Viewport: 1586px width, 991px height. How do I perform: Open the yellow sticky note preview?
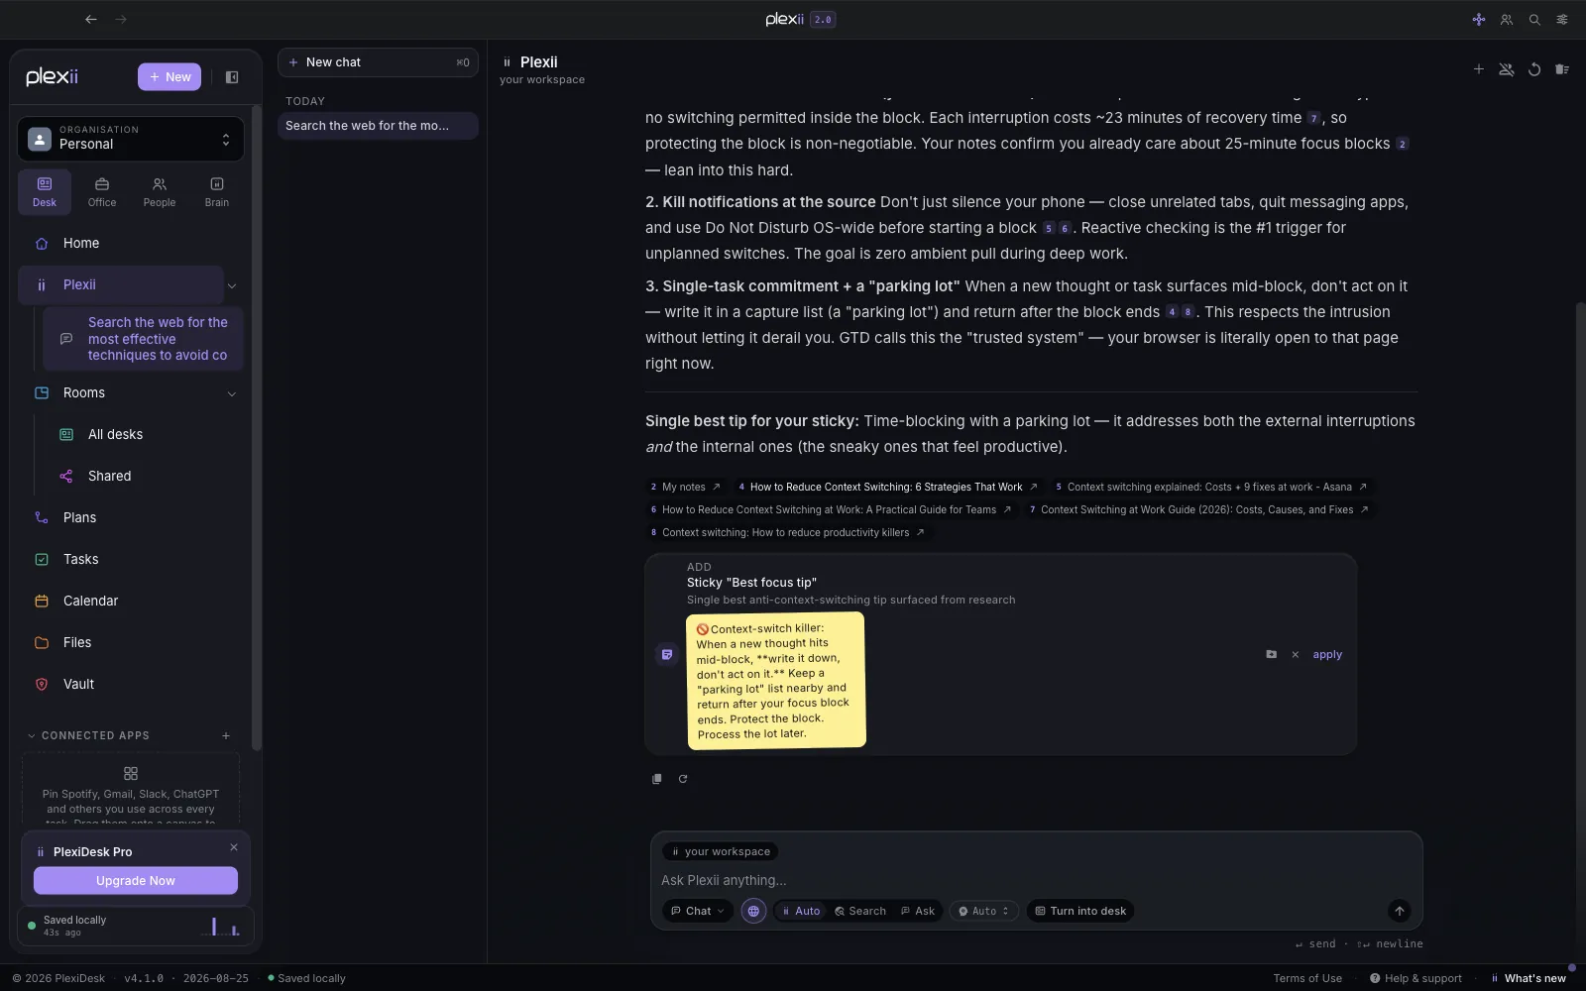pyautogui.click(x=776, y=680)
